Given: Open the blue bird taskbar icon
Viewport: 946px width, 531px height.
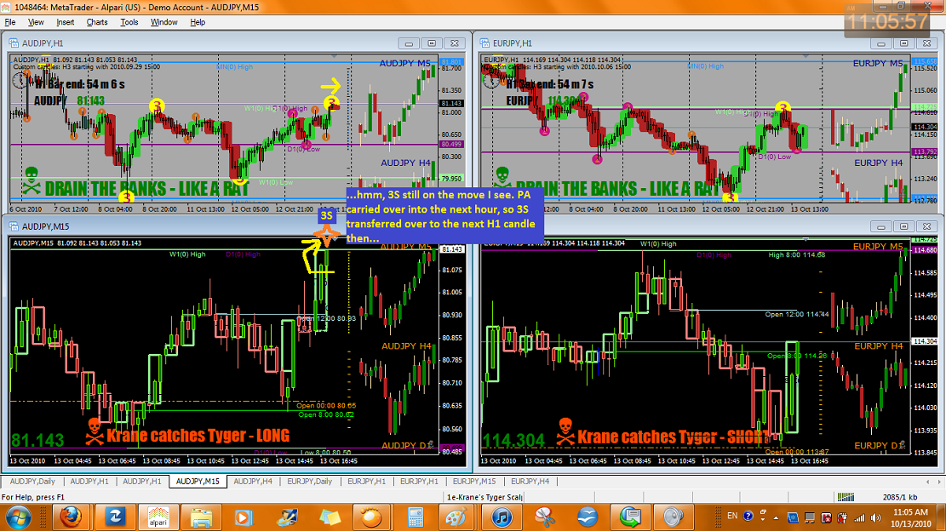Looking at the screenshot, I should pyautogui.click(x=587, y=517).
